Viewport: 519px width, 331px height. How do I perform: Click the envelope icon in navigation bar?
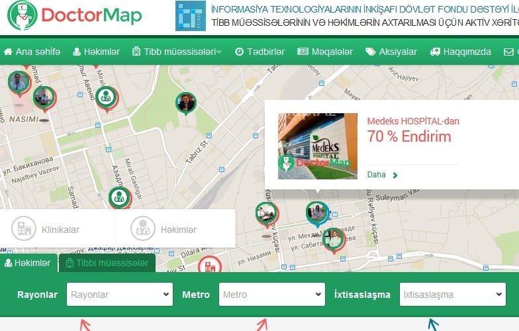click(509, 52)
